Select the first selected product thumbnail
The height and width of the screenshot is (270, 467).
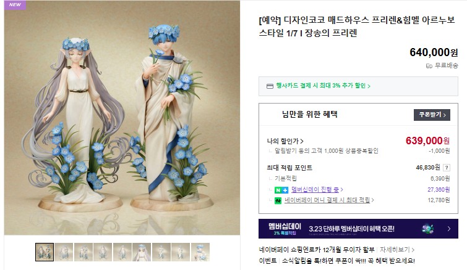45,252
